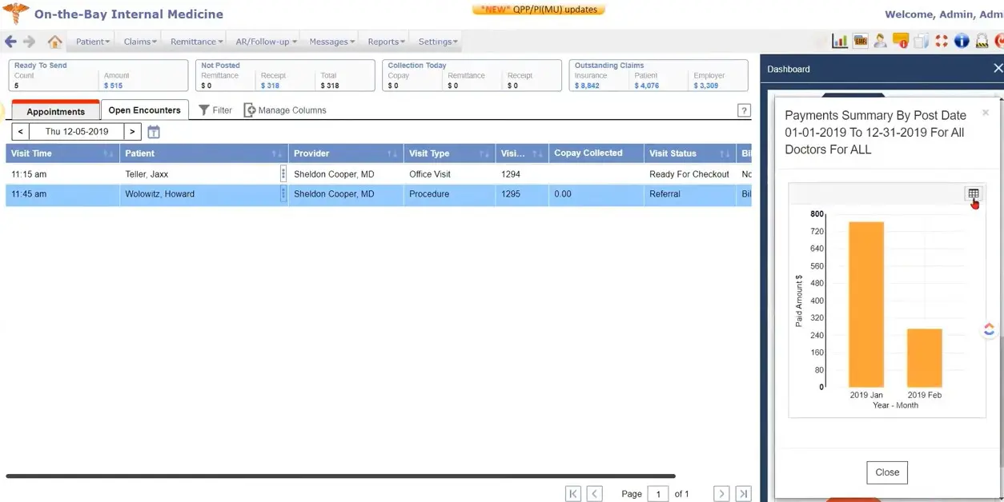
Task: Open the Claims menu
Action: 139,41
